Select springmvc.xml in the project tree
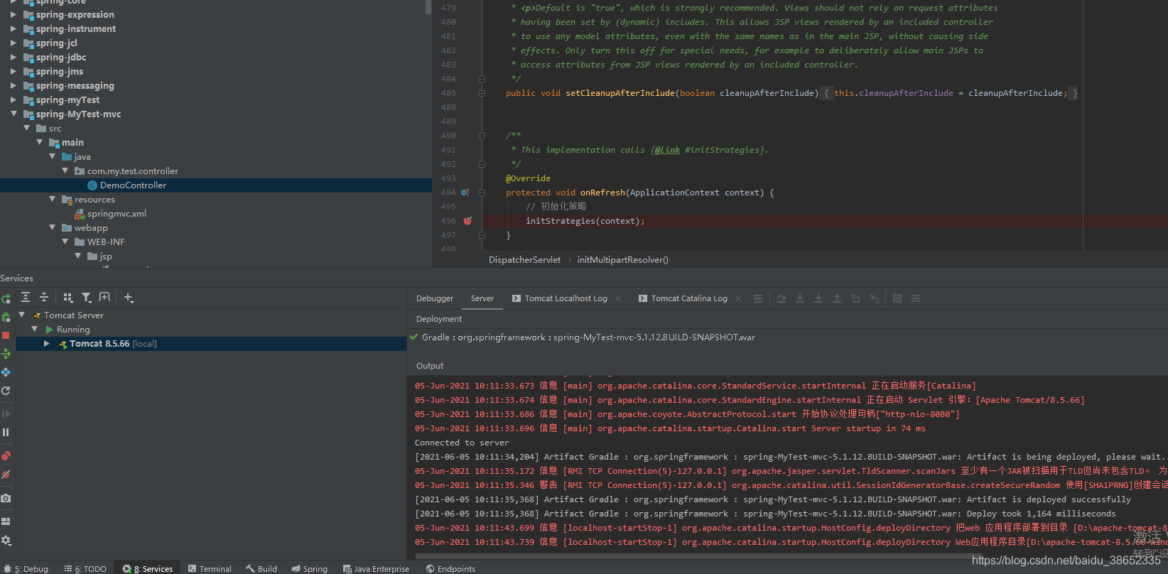The height and width of the screenshot is (574, 1168). coord(117,214)
